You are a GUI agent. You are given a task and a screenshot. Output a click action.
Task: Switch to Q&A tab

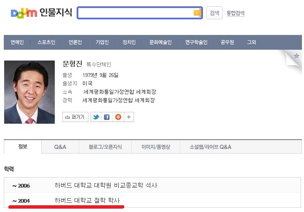pos(60,147)
